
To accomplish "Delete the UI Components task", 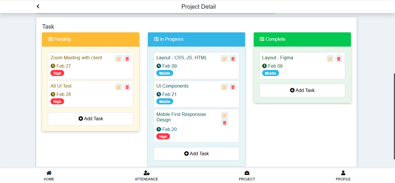I will pos(233,87).
